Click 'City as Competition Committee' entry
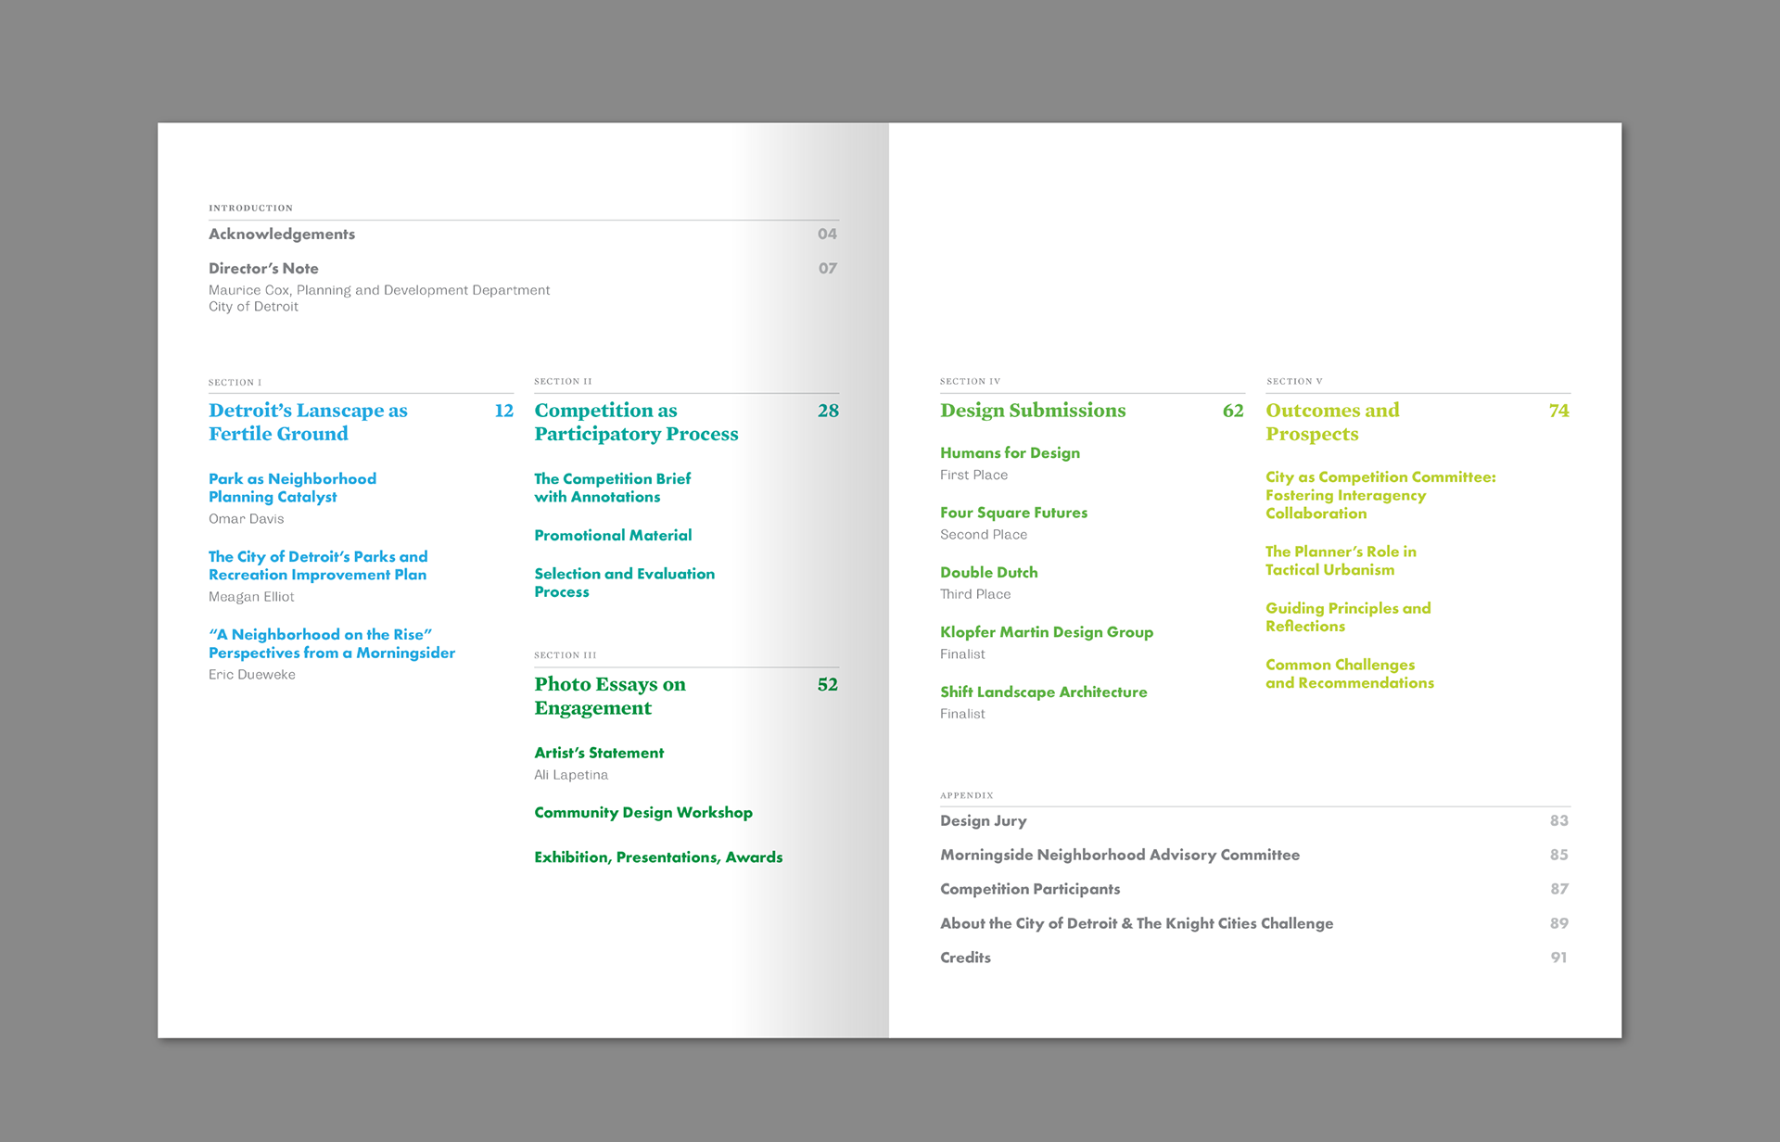Screen dimensions: 1780x1142 coord(1380,495)
